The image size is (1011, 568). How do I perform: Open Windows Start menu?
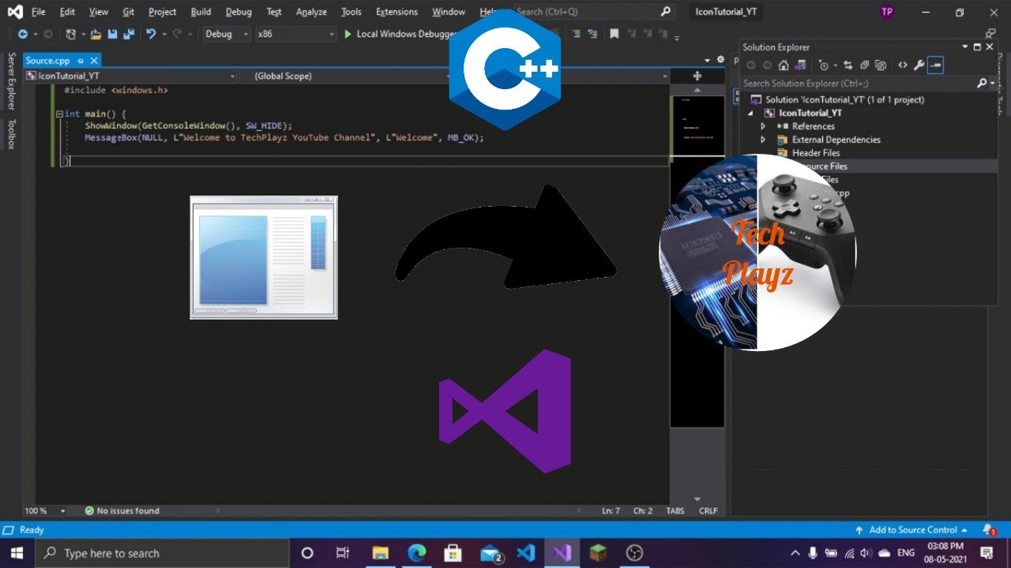point(18,553)
